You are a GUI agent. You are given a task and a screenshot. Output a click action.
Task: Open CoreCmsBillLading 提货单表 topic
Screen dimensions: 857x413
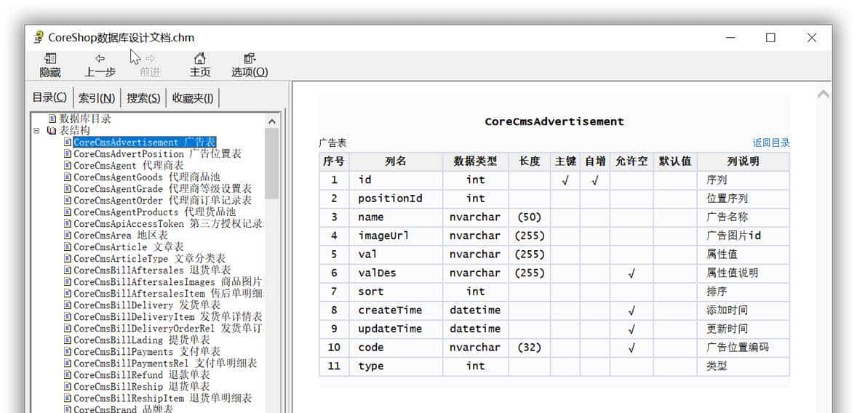pyautogui.click(x=142, y=340)
